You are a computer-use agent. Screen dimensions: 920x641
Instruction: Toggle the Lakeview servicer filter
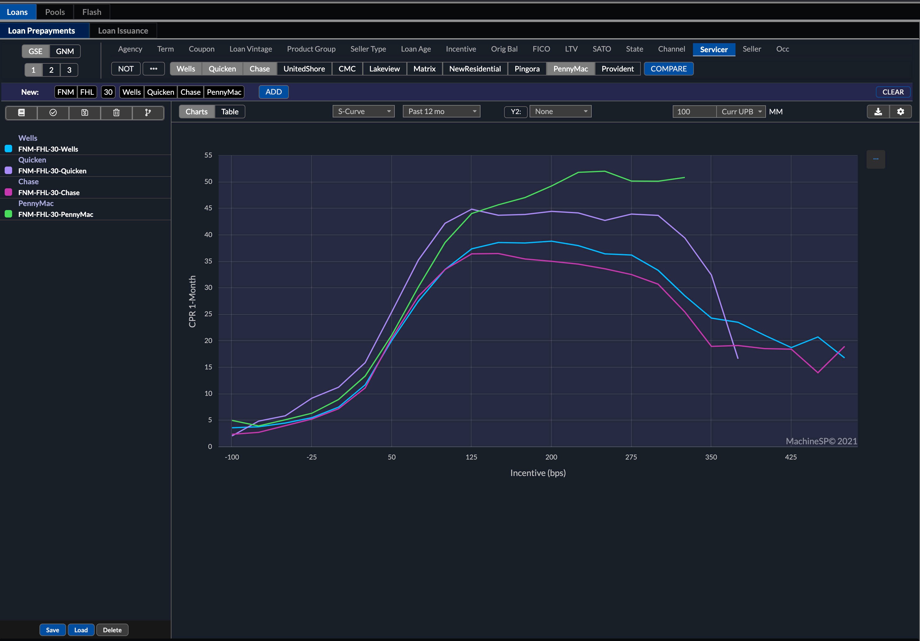(384, 69)
